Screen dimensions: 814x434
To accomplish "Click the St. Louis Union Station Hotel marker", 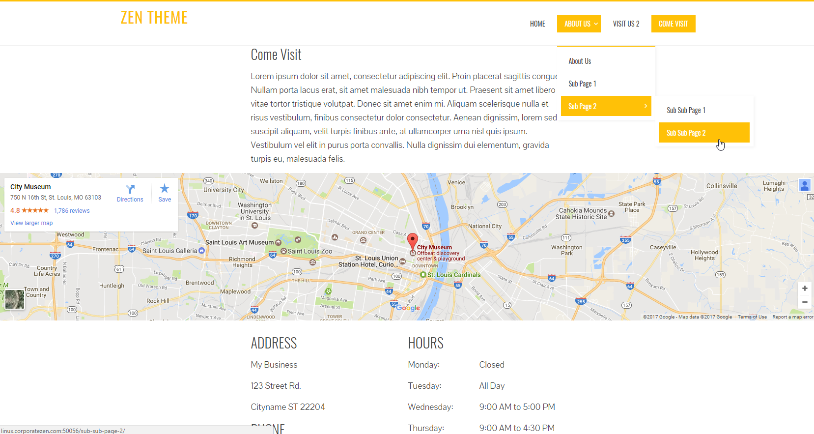I will click(x=403, y=261).
